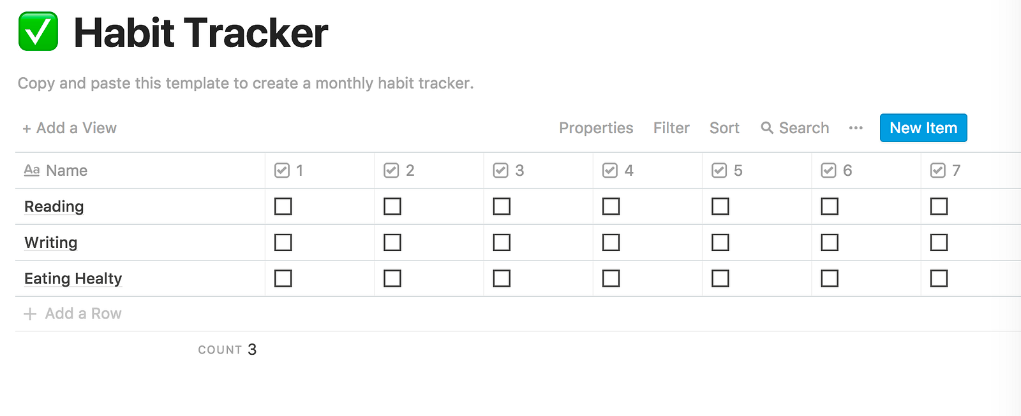Click the checkbox icon in column 7 header
The height and width of the screenshot is (416, 1021).
click(x=938, y=170)
